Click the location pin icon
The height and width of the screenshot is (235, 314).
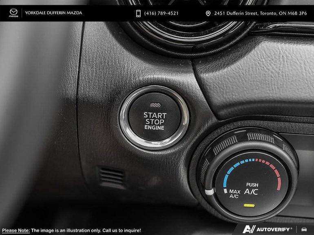[208, 13]
